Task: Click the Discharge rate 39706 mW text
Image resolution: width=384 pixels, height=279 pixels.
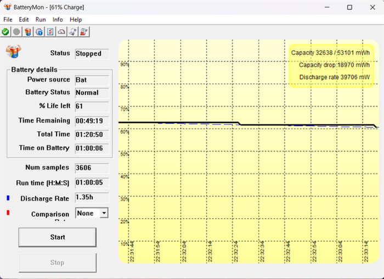Action: click(x=335, y=77)
